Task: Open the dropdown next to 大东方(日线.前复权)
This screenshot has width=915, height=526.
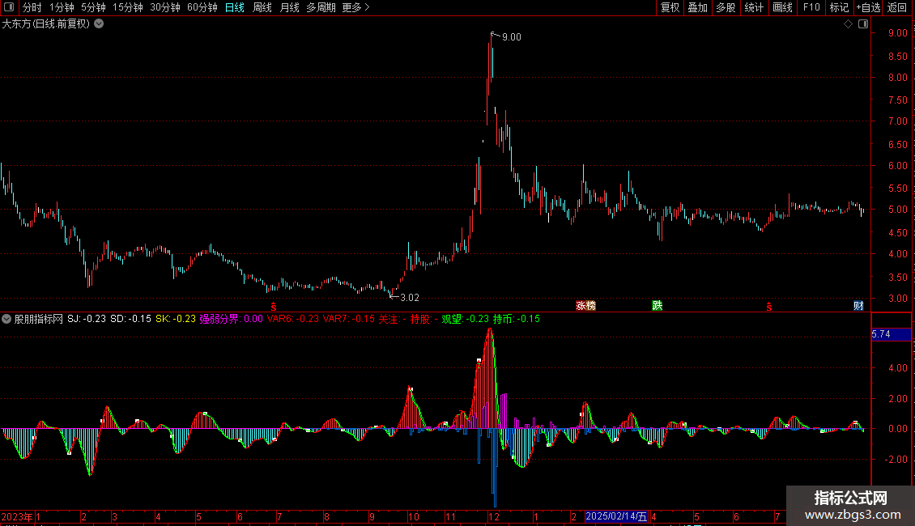Action: point(100,24)
